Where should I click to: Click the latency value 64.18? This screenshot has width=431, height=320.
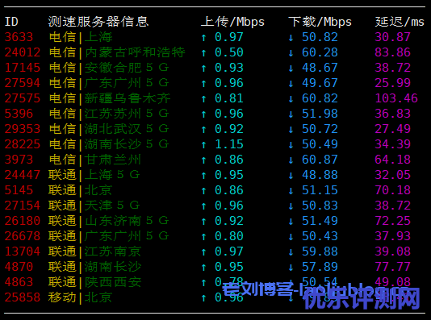coord(393,160)
